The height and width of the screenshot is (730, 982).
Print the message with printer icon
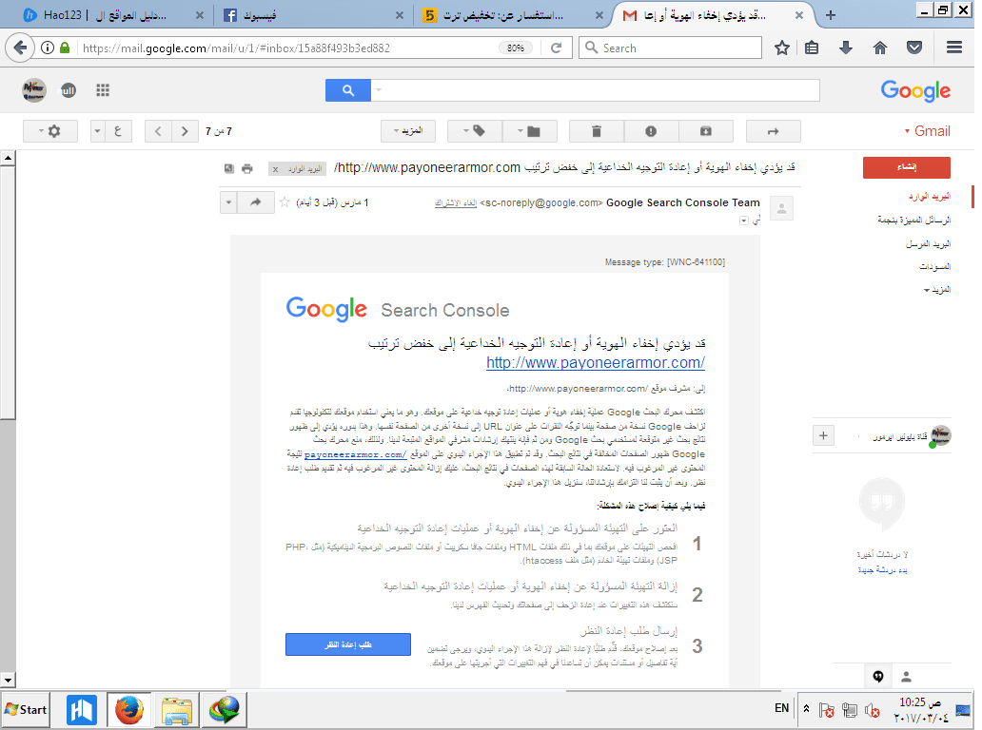[247, 169]
